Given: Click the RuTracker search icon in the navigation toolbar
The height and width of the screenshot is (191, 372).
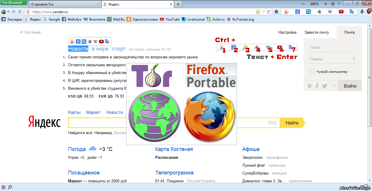Looking at the screenshot, I should [x=319, y=12].
